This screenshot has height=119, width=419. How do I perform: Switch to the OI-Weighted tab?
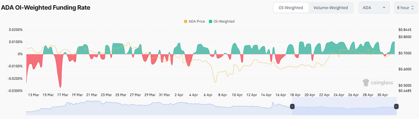[x=291, y=8]
